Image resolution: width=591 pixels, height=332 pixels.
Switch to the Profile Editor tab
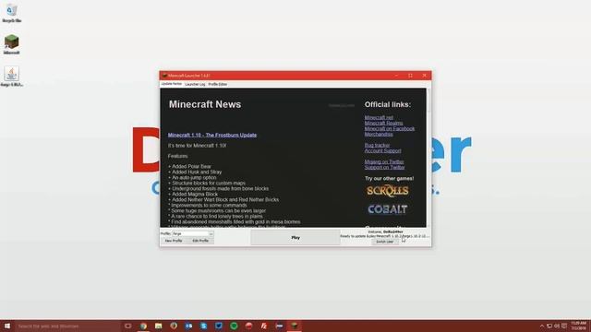(218, 84)
